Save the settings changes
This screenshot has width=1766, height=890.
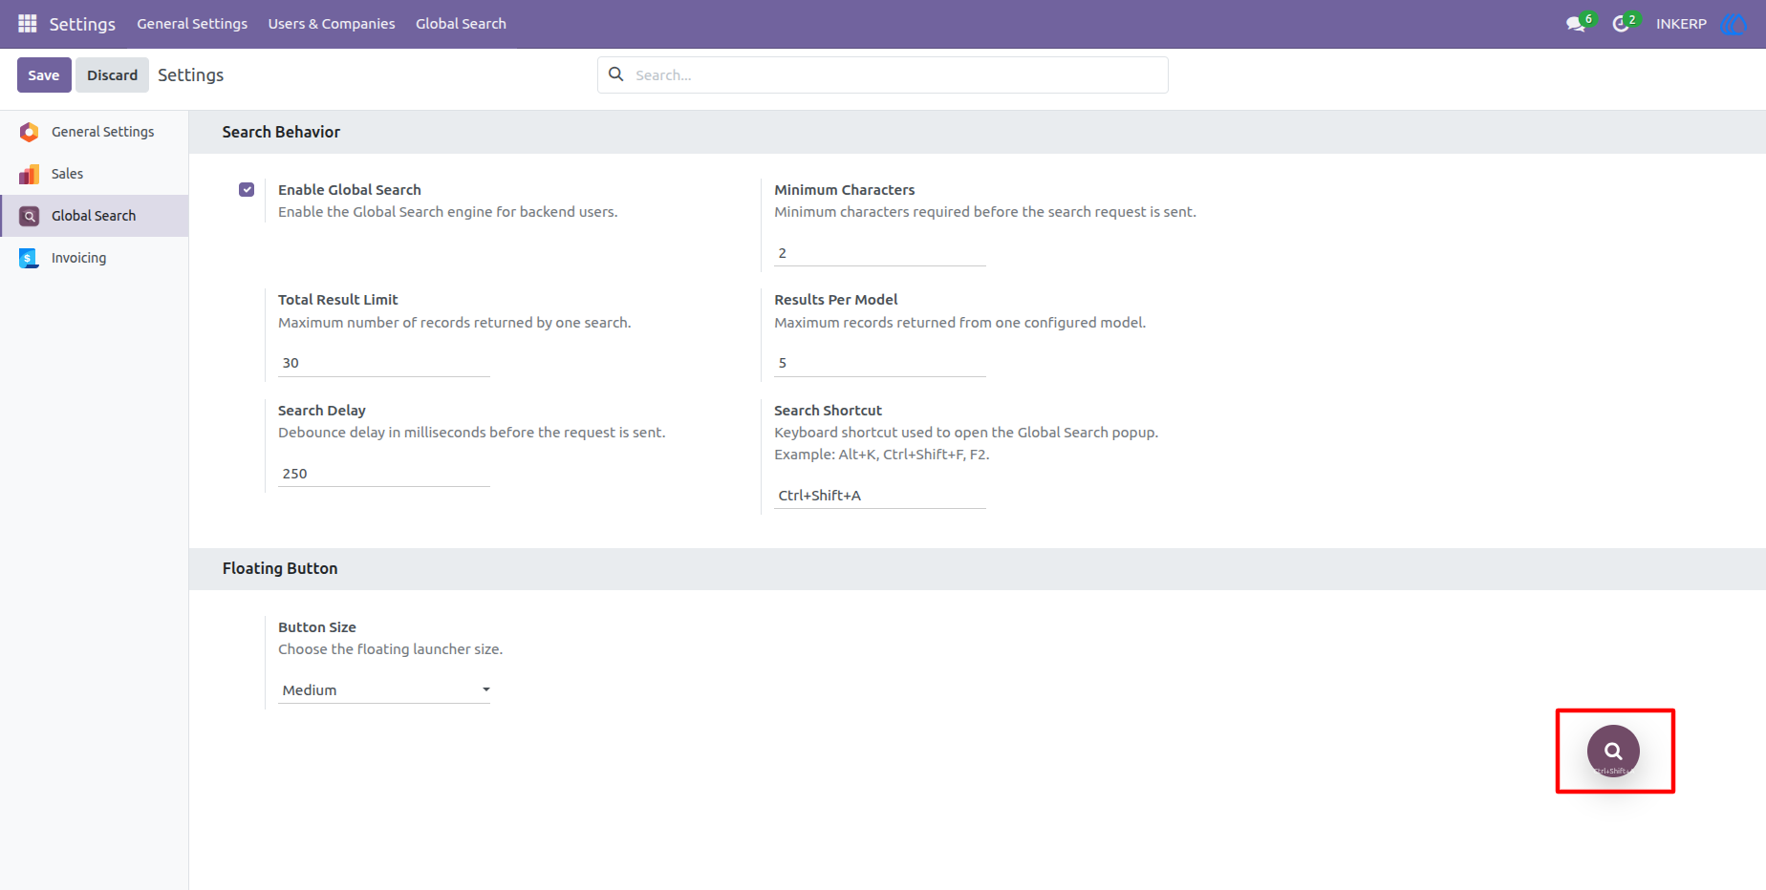point(44,75)
